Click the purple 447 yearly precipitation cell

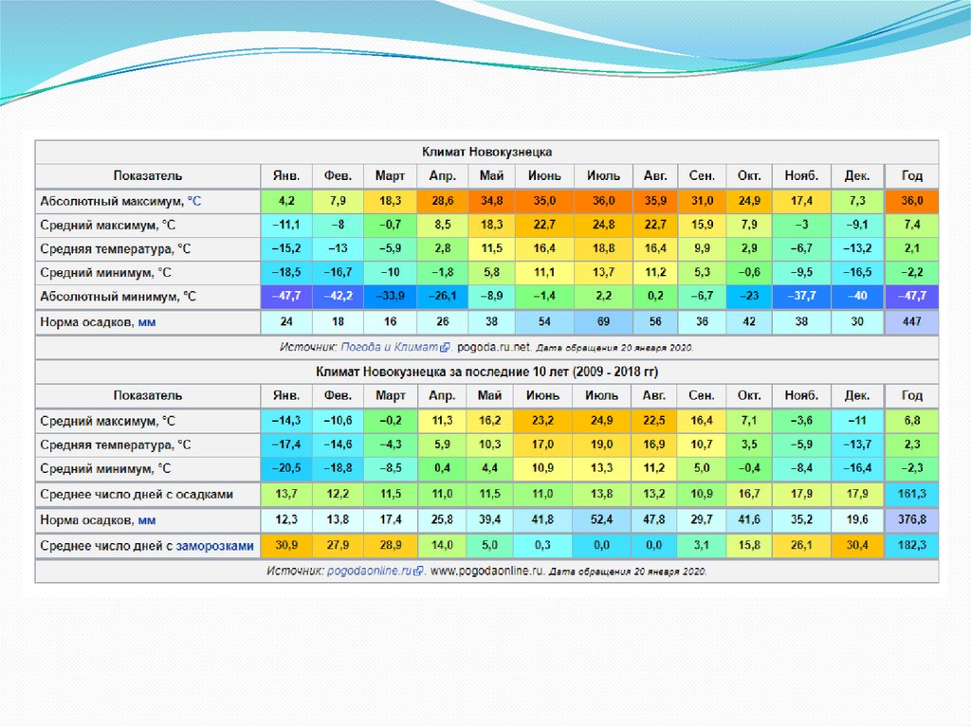tap(911, 322)
